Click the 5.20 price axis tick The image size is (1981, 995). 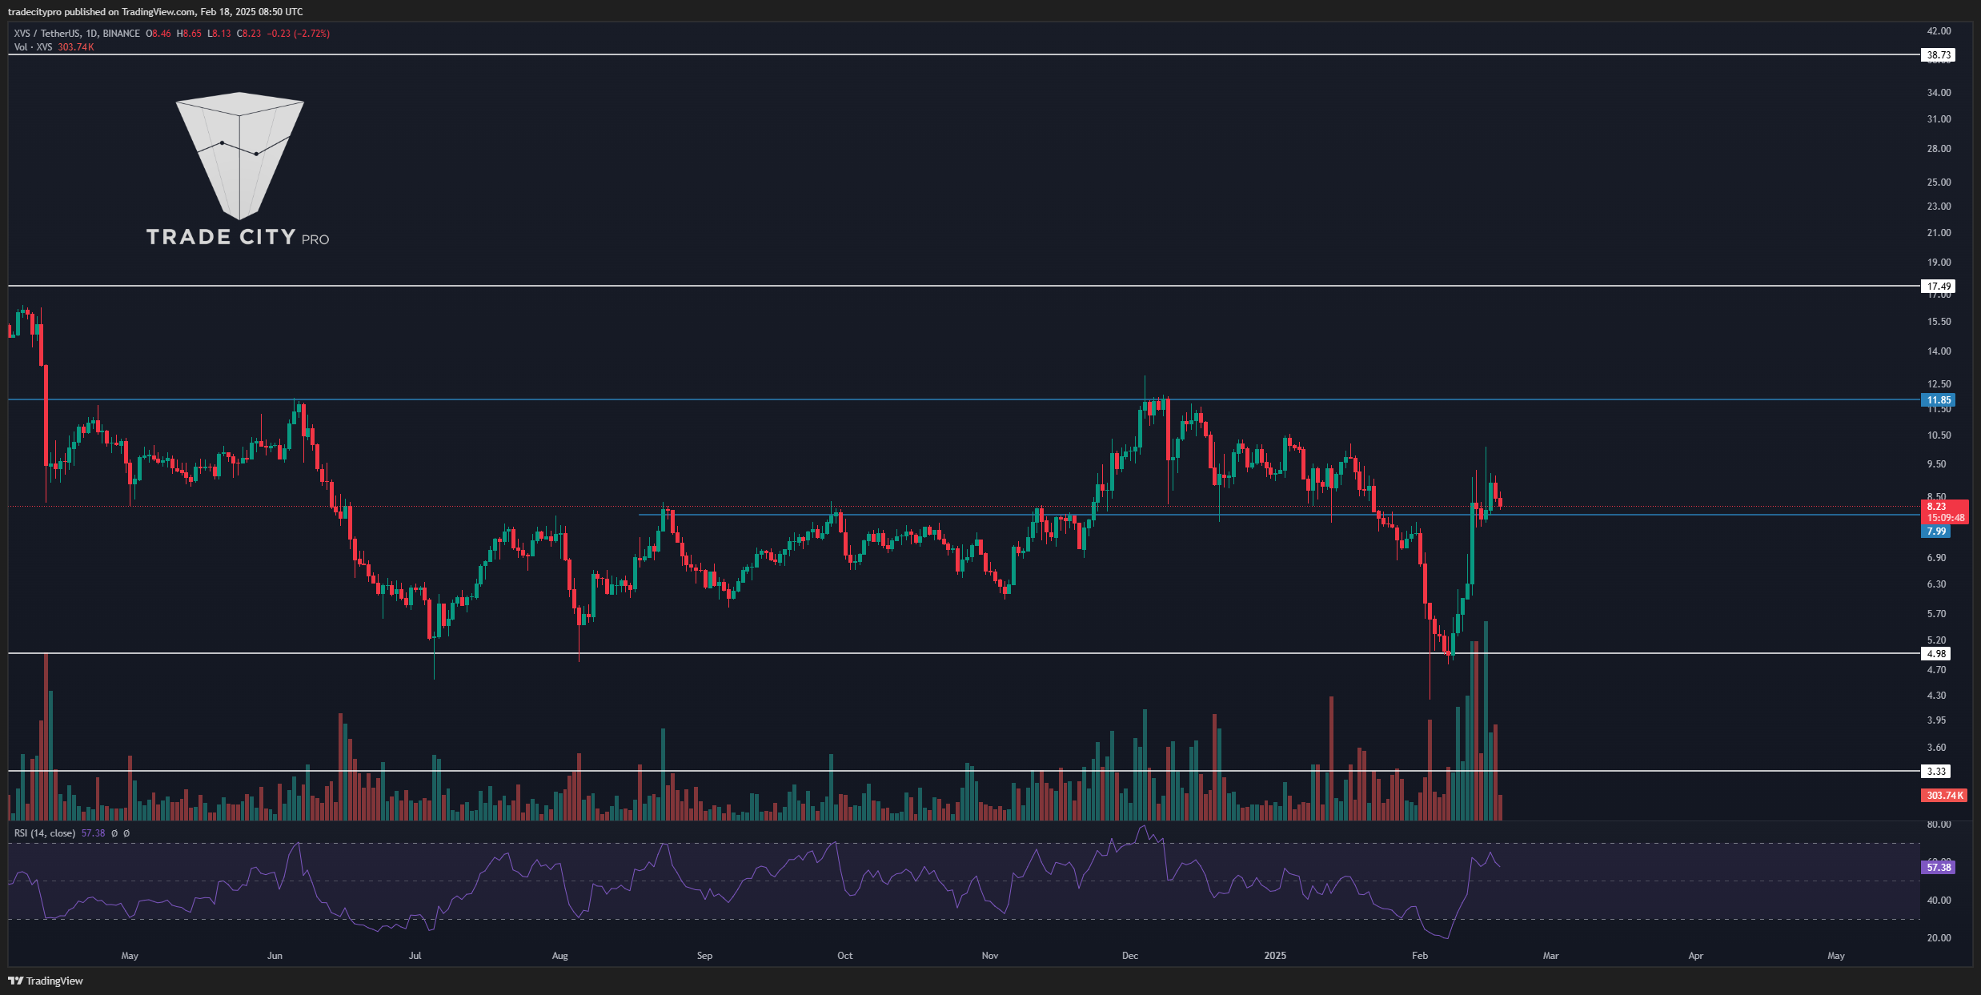[x=1936, y=640]
